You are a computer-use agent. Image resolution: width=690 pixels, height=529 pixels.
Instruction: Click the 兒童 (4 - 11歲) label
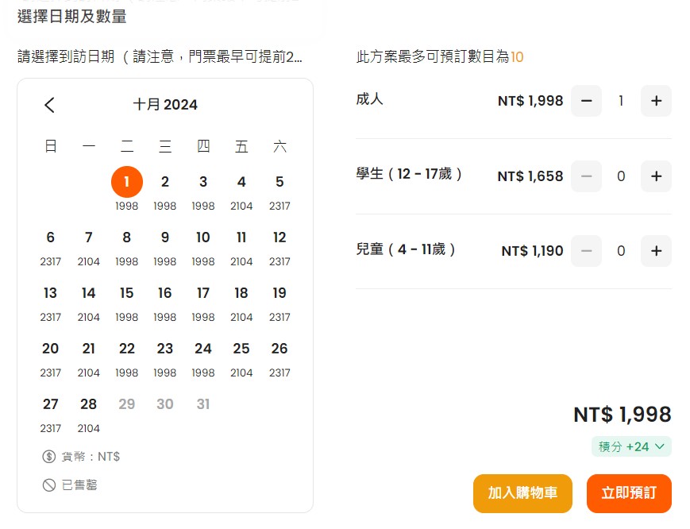point(405,249)
